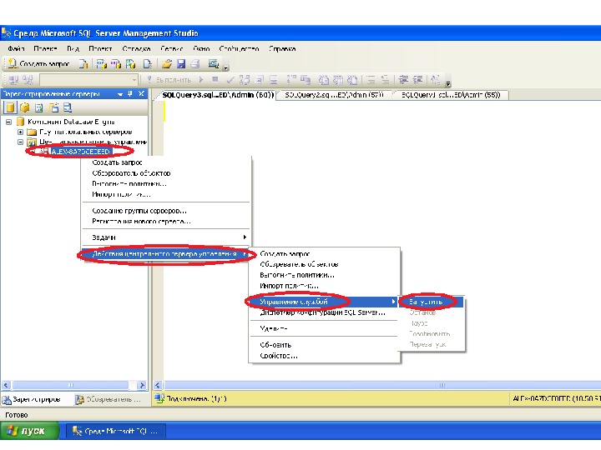601x450 pixels.
Task: Switch to the SQLQuery1.sql tab
Action: 451,95
